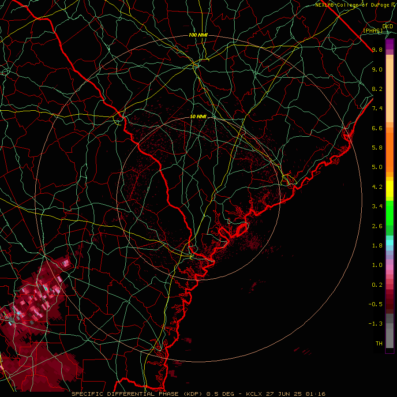Select the 6.6 value on the scale

(x=377, y=128)
